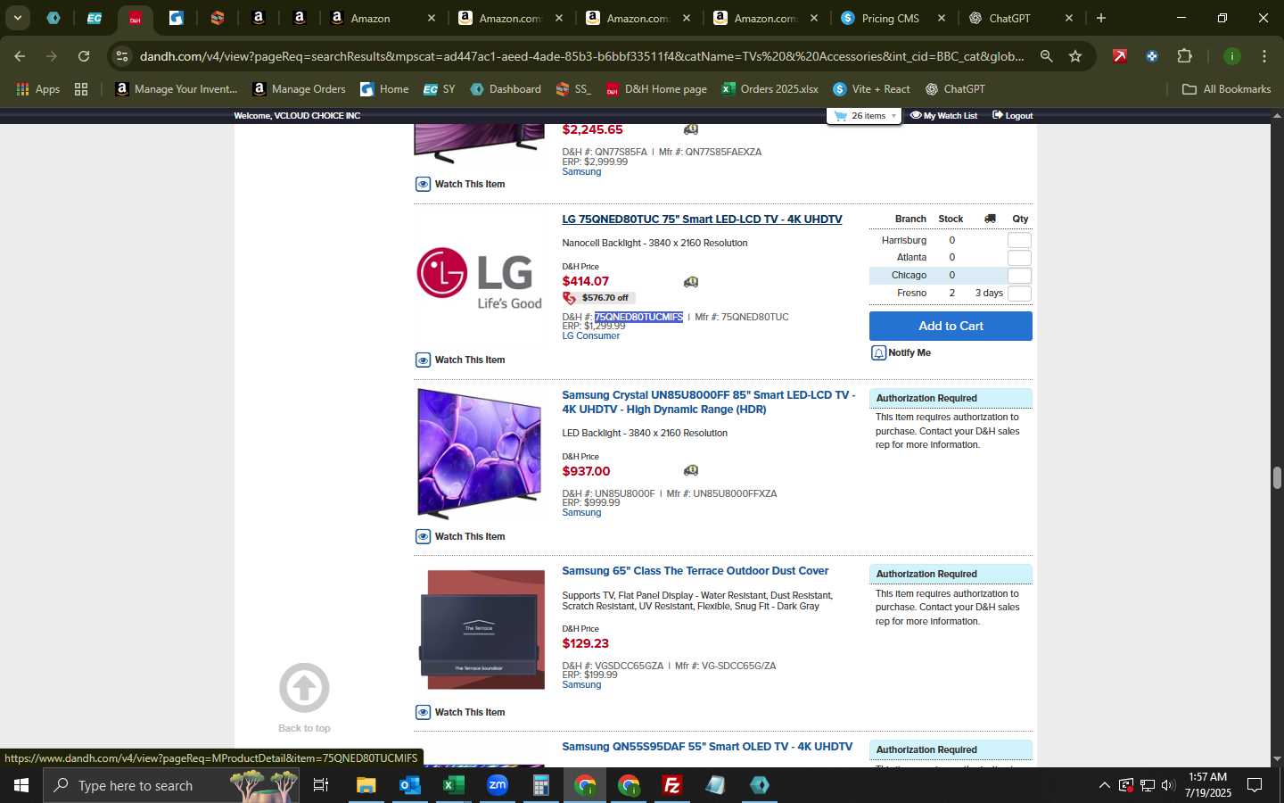Click the LG Consumer brand link

click(x=590, y=336)
